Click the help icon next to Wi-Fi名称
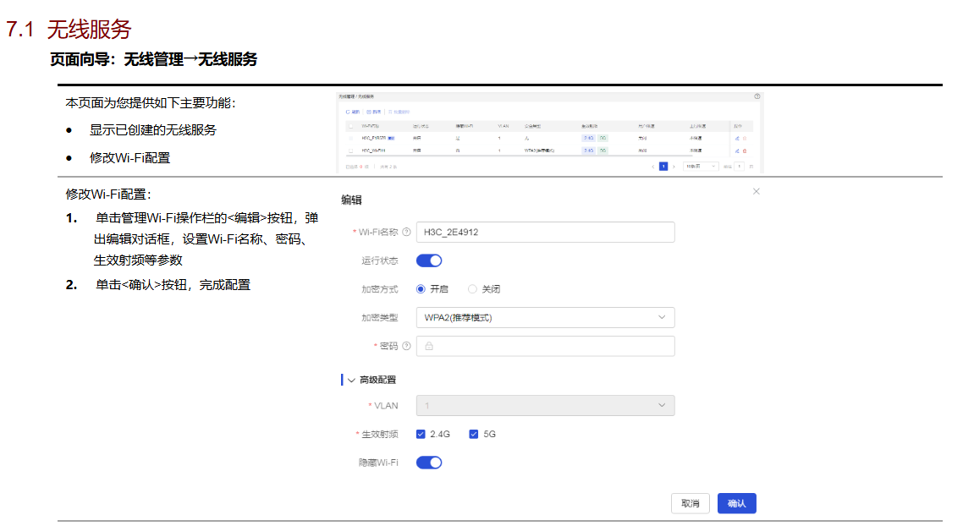974x526 pixels. pyautogui.click(x=407, y=233)
